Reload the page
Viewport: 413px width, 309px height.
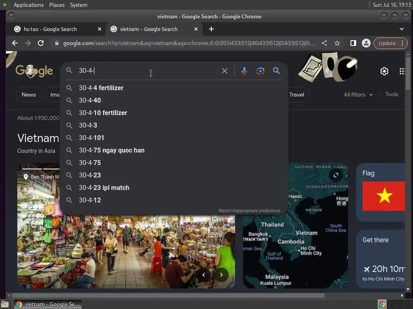(41, 43)
